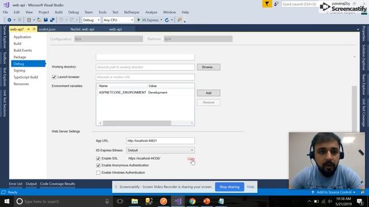Click the feedback icon beside Quick Launch
Viewport: 369px width, 207px height.
click(x=276, y=4)
